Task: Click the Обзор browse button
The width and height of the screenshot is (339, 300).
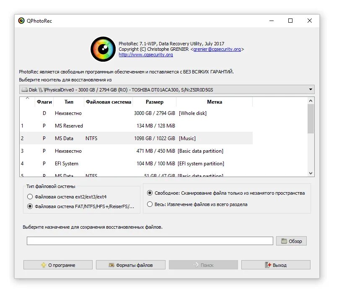Action: [x=291, y=241]
